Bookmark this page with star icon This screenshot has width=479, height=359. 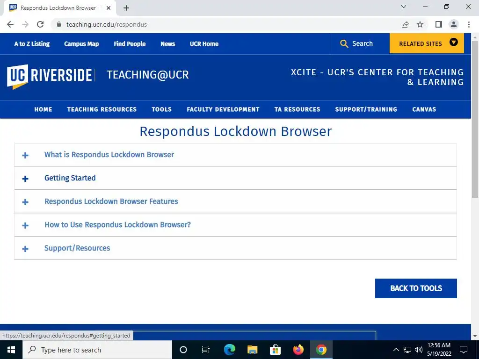pos(420,24)
